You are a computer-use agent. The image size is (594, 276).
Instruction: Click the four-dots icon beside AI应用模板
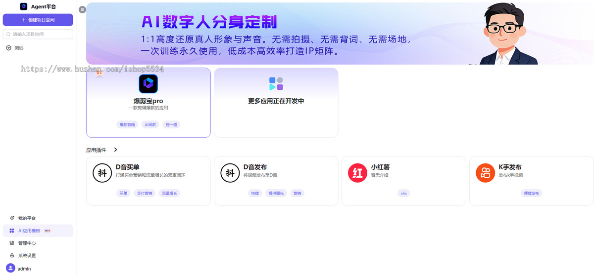pos(12,231)
